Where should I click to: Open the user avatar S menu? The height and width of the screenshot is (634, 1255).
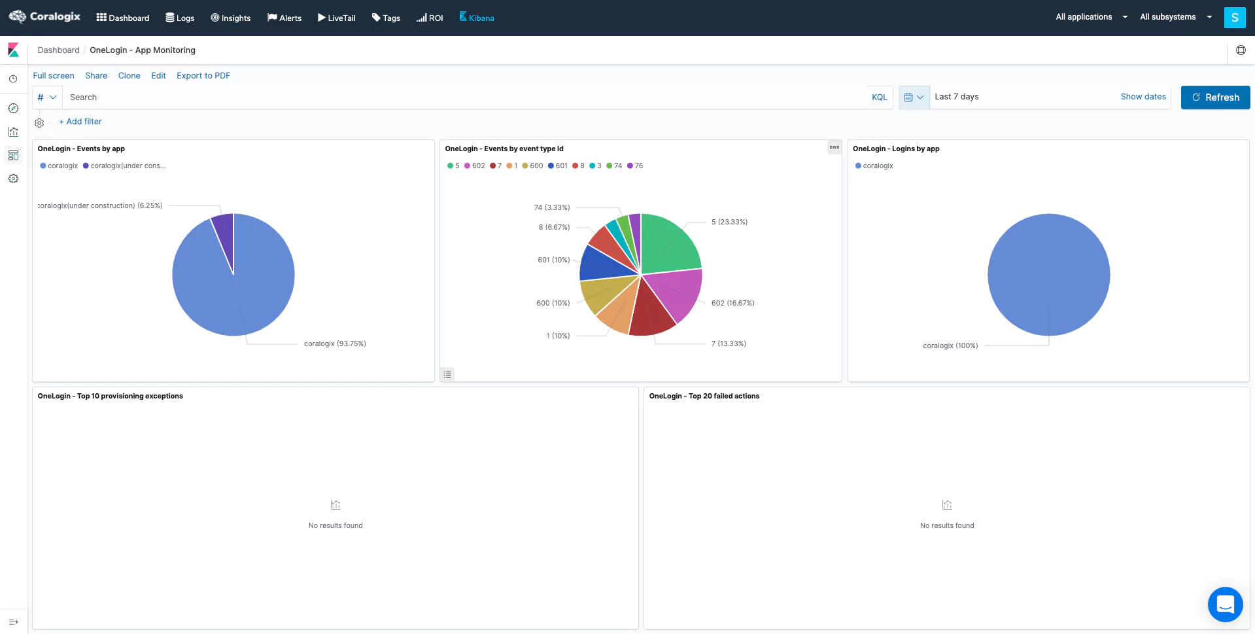1235,18
